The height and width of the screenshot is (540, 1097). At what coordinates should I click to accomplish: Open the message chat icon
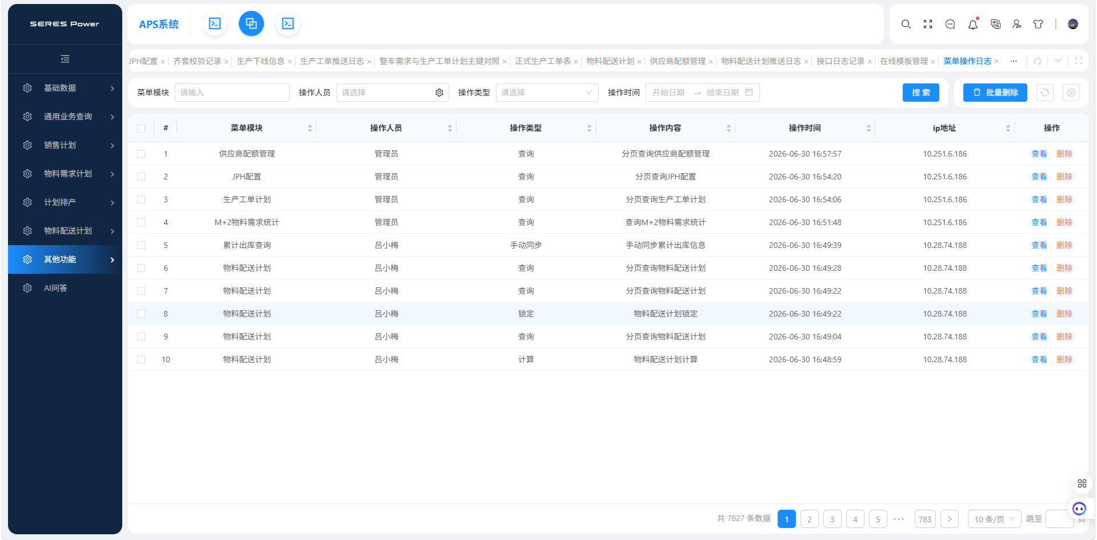[x=950, y=24]
